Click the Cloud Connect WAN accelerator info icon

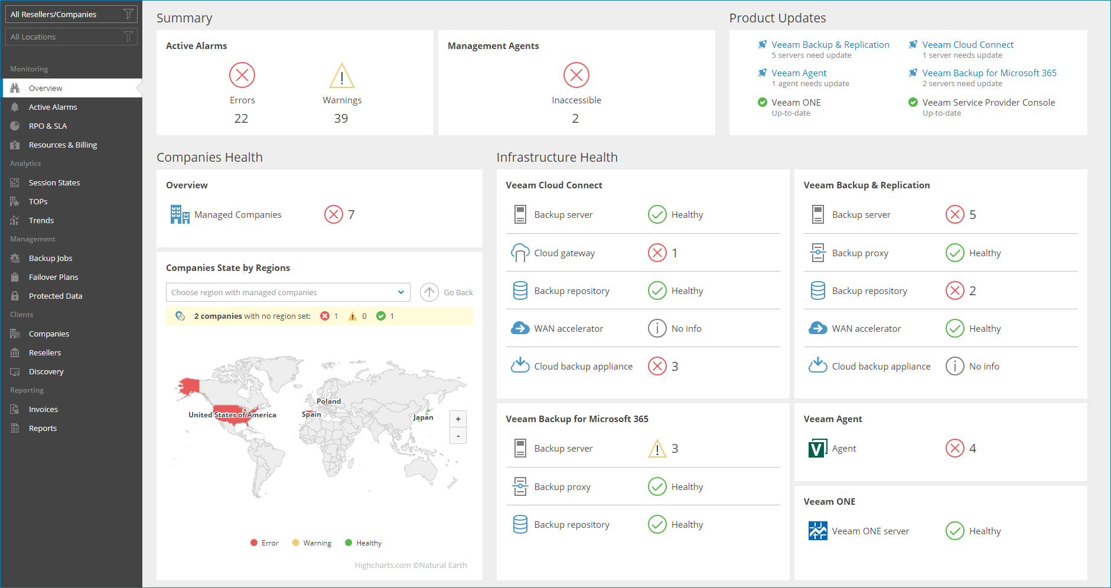[x=657, y=328]
